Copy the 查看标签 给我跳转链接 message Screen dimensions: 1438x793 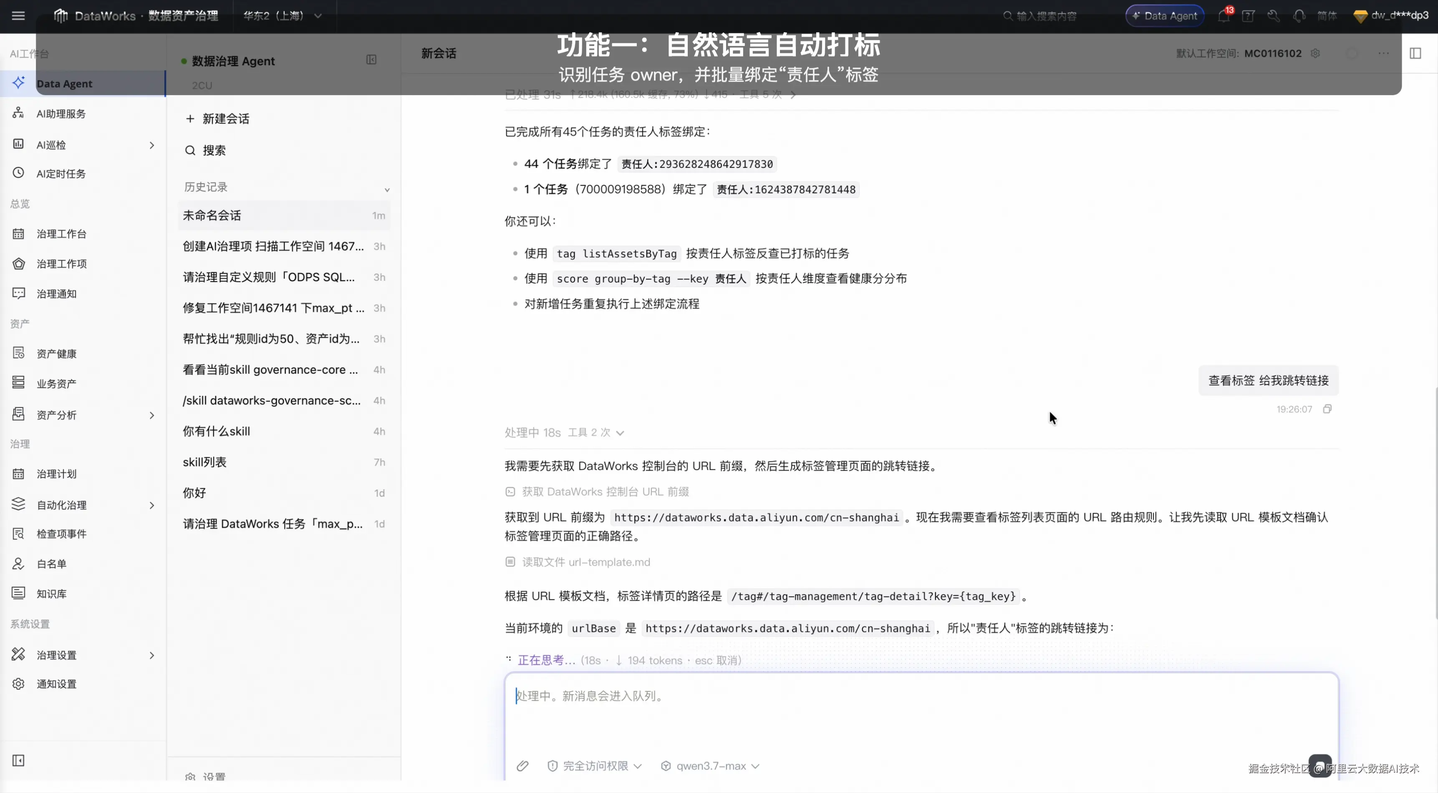point(1327,409)
